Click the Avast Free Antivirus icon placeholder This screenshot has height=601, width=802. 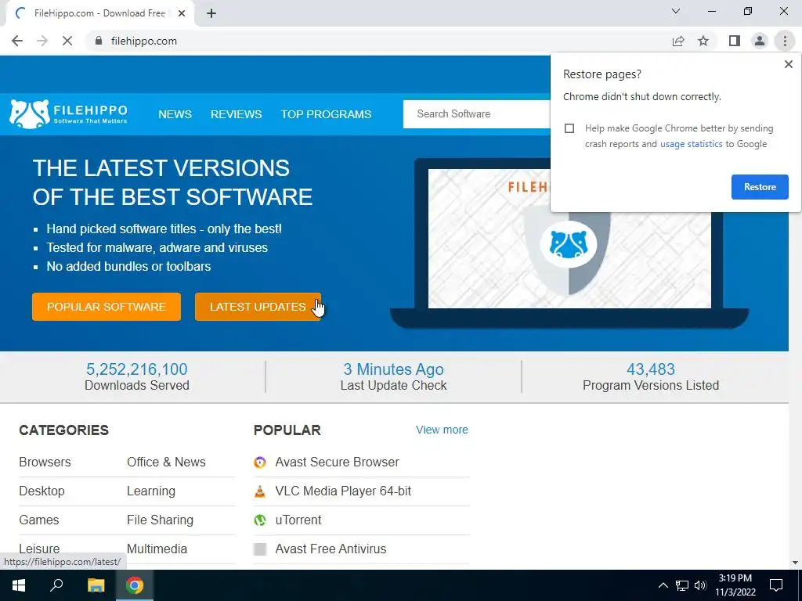tap(260, 549)
